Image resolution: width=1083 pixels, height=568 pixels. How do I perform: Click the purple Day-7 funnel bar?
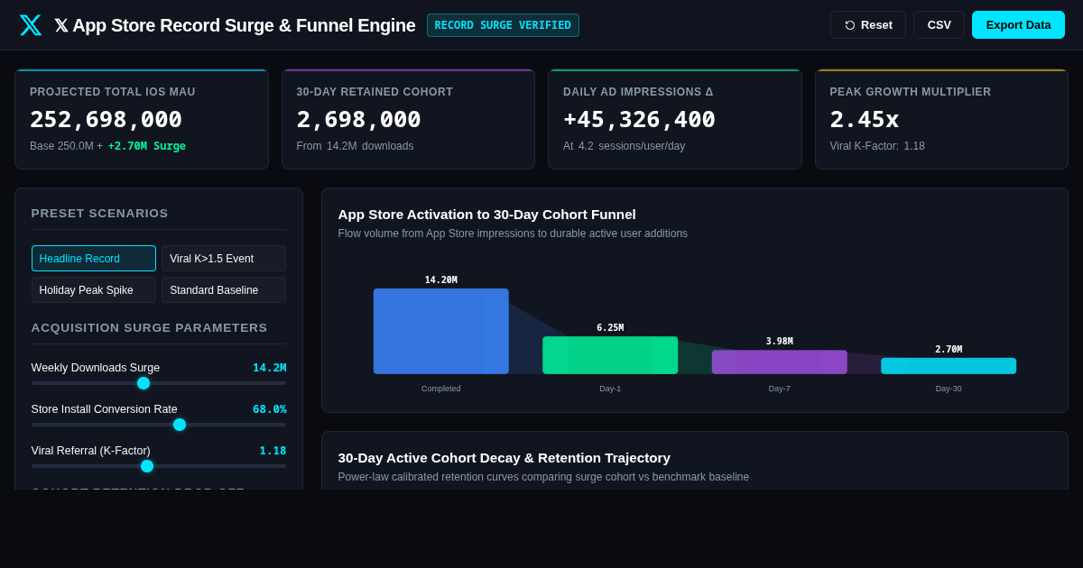click(780, 362)
